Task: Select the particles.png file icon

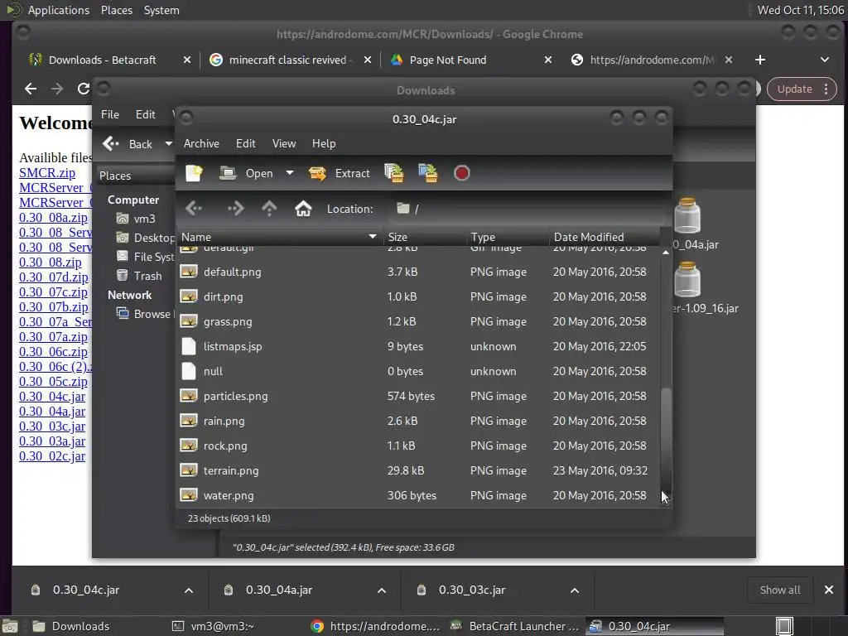Action: (x=189, y=396)
